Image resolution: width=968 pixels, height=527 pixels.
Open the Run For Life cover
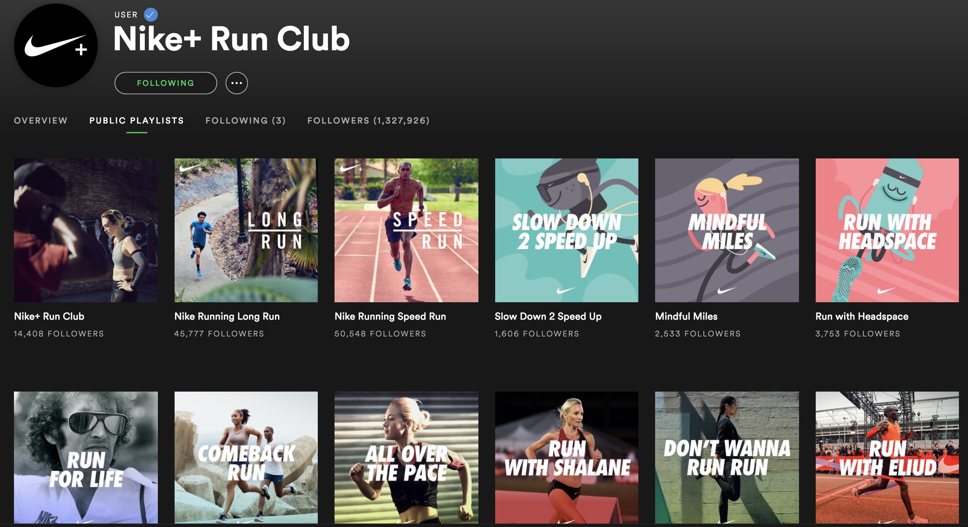coord(86,458)
